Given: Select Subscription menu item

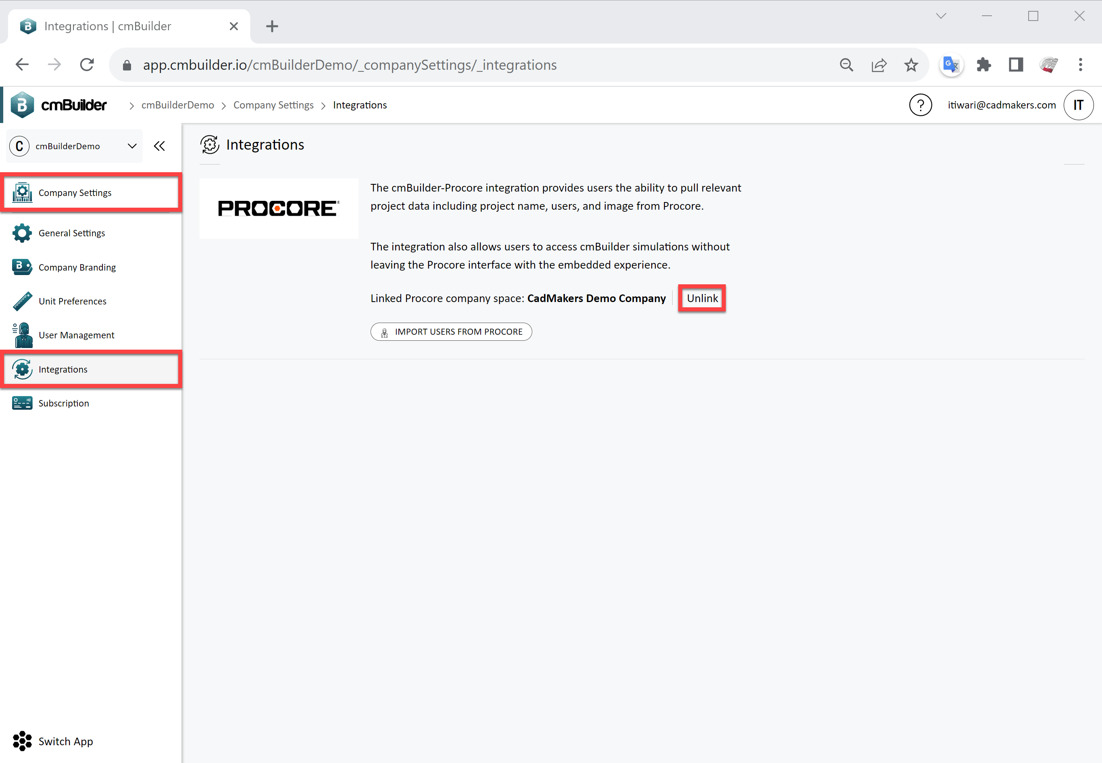Looking at the screenshot, I should pos(91,403).
